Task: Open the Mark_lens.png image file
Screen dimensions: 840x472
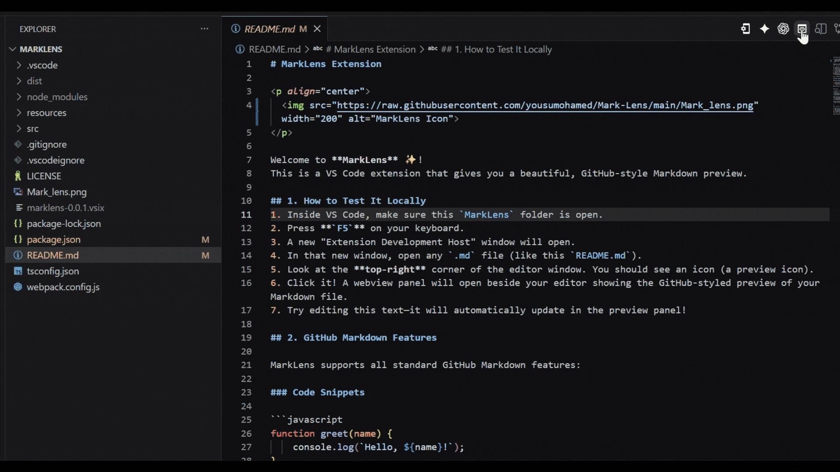Action: coord(56,192)
